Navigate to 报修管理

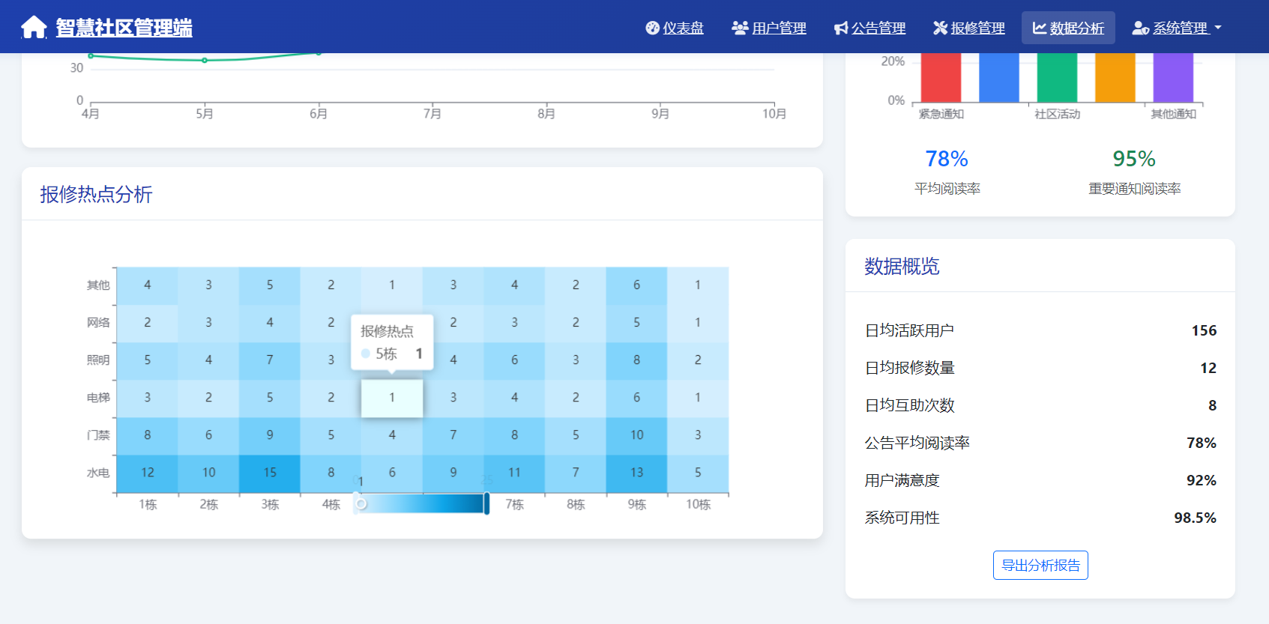coord(969,28)
